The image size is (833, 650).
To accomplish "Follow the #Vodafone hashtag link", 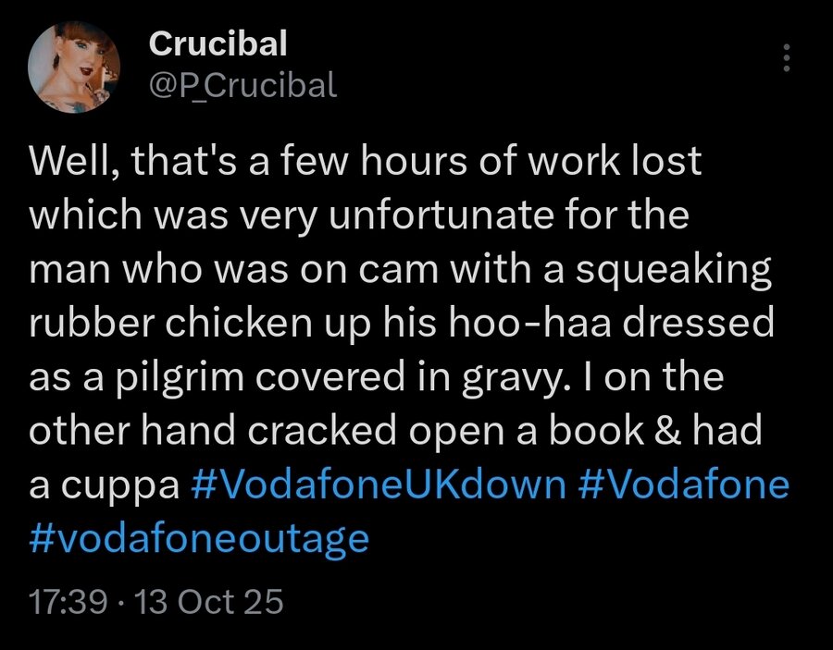I will click(x=683, y=485).
